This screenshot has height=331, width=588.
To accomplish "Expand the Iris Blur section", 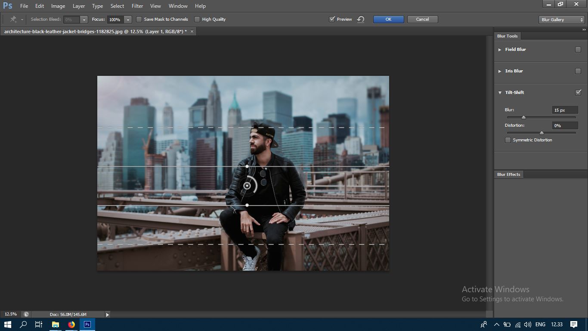I will pyautogui.click(x=500, y=71).
